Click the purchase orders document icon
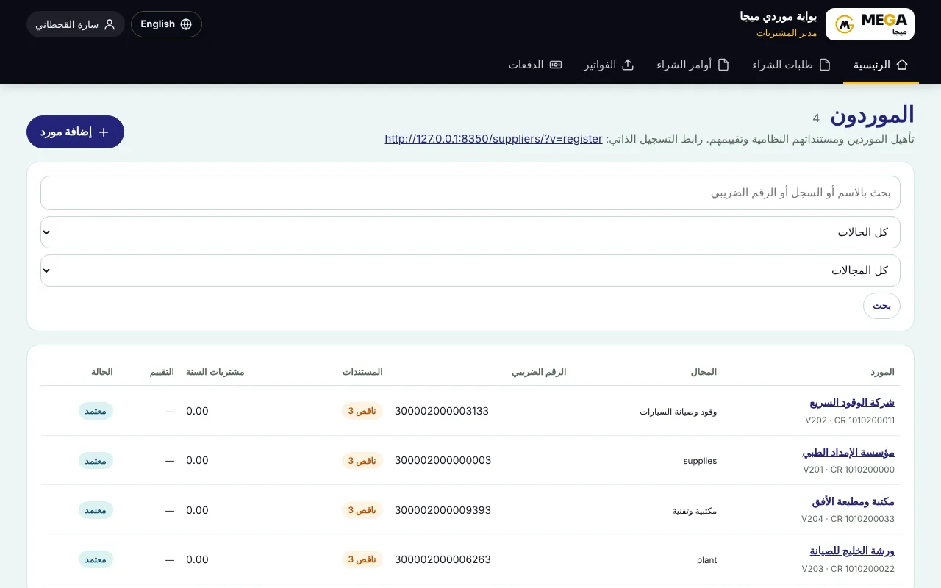The image size is (941, 588). click(723, 65)
